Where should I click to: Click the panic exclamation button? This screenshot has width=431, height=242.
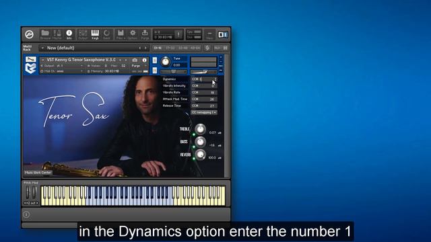pyautogui.click(x=178, y=34)
